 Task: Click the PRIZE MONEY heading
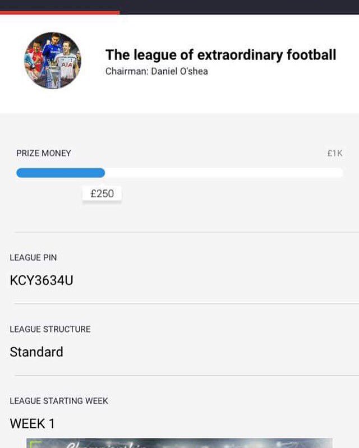43,153
